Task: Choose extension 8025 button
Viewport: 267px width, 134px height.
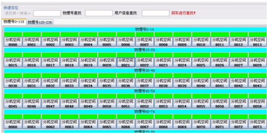Action: 201,62
